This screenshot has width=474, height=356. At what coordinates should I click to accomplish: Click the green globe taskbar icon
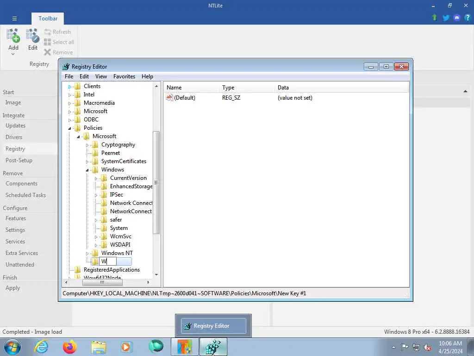(x=156, y=346)
